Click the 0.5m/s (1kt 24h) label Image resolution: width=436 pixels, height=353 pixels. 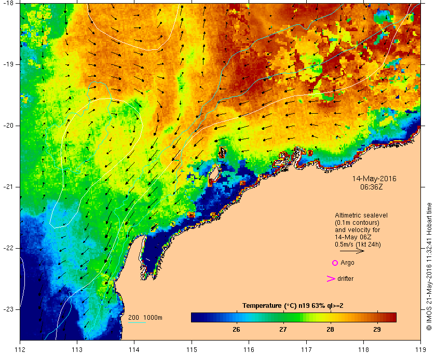358,245
